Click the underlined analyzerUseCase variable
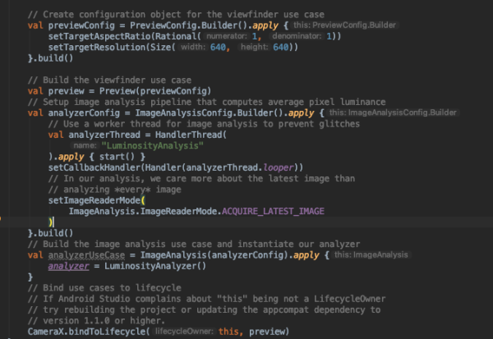Screen dimensions: 493x339 click(86, 255)
